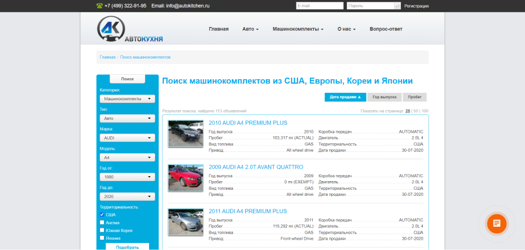Open the Вопрос-ответ page

pyautogui.click(x=386, y=29)
